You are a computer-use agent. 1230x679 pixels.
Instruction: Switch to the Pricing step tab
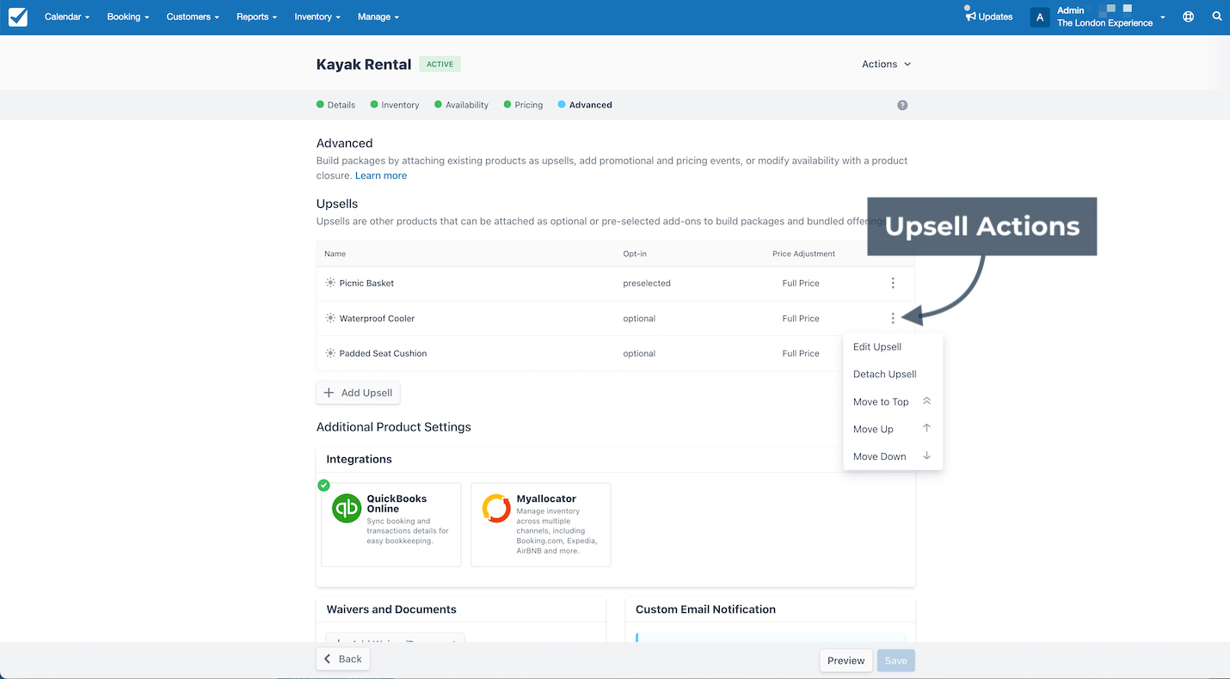coord(523,105)
